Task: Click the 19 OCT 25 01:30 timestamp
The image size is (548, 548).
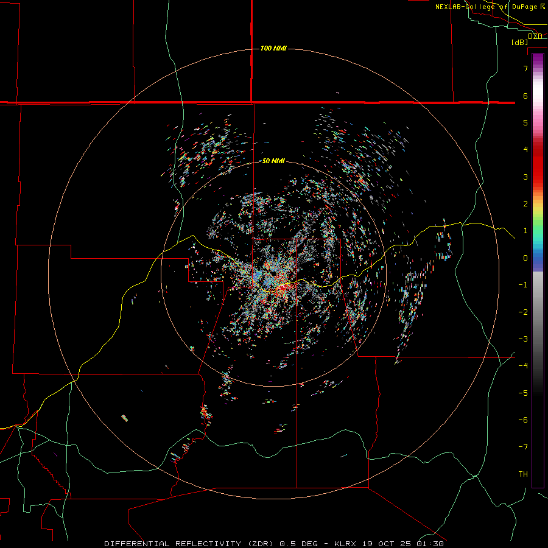Action: [x=403, y=544]
